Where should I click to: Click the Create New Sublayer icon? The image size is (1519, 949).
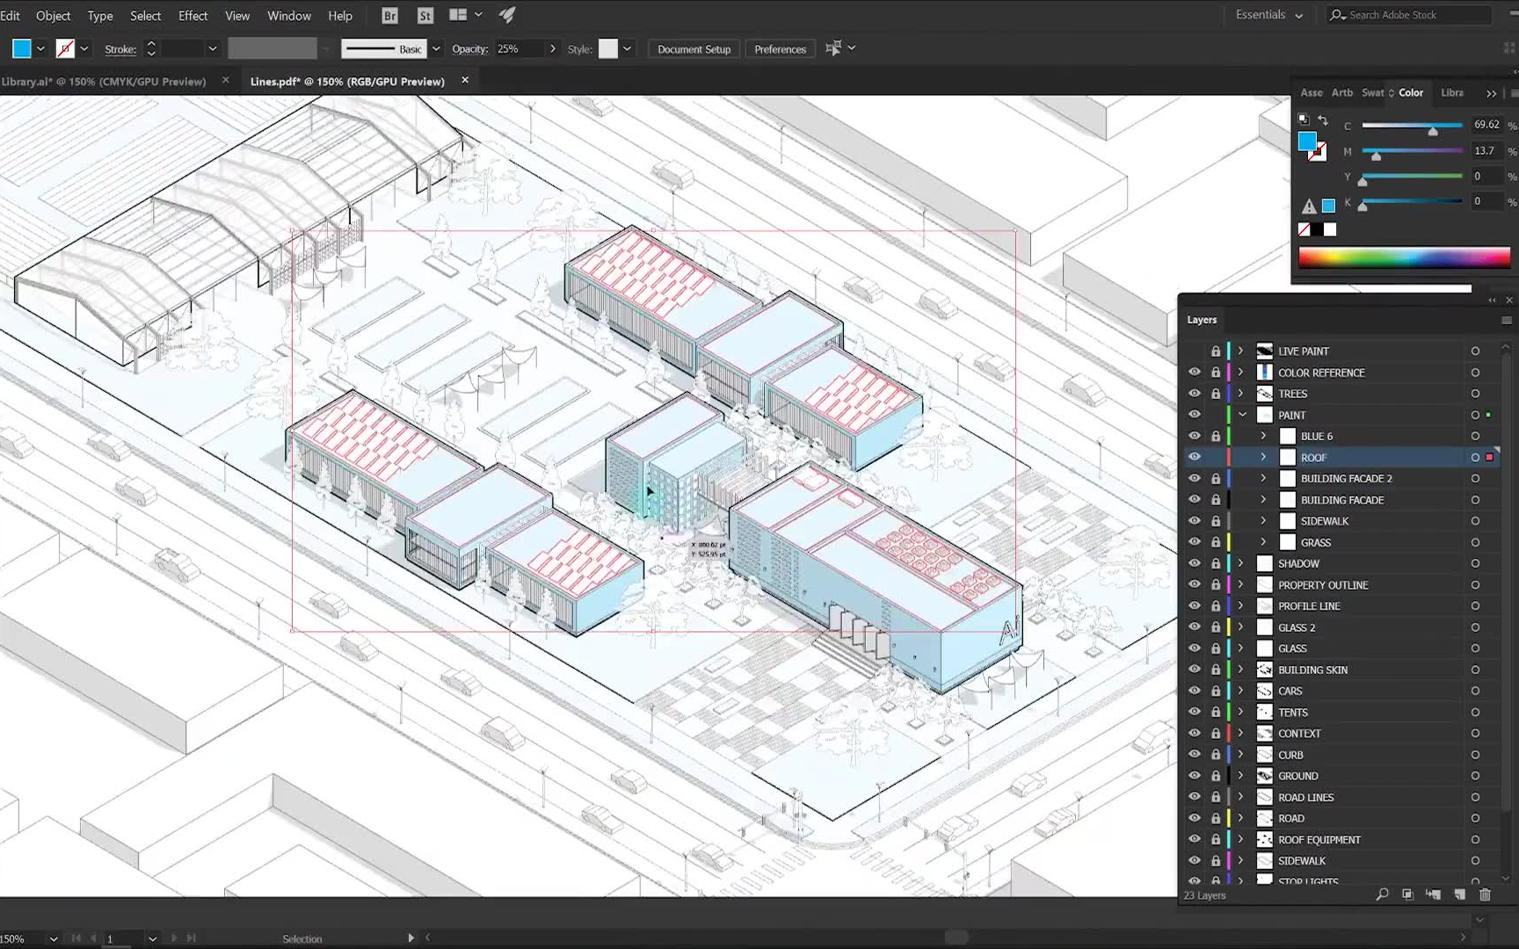[1434, 895]
